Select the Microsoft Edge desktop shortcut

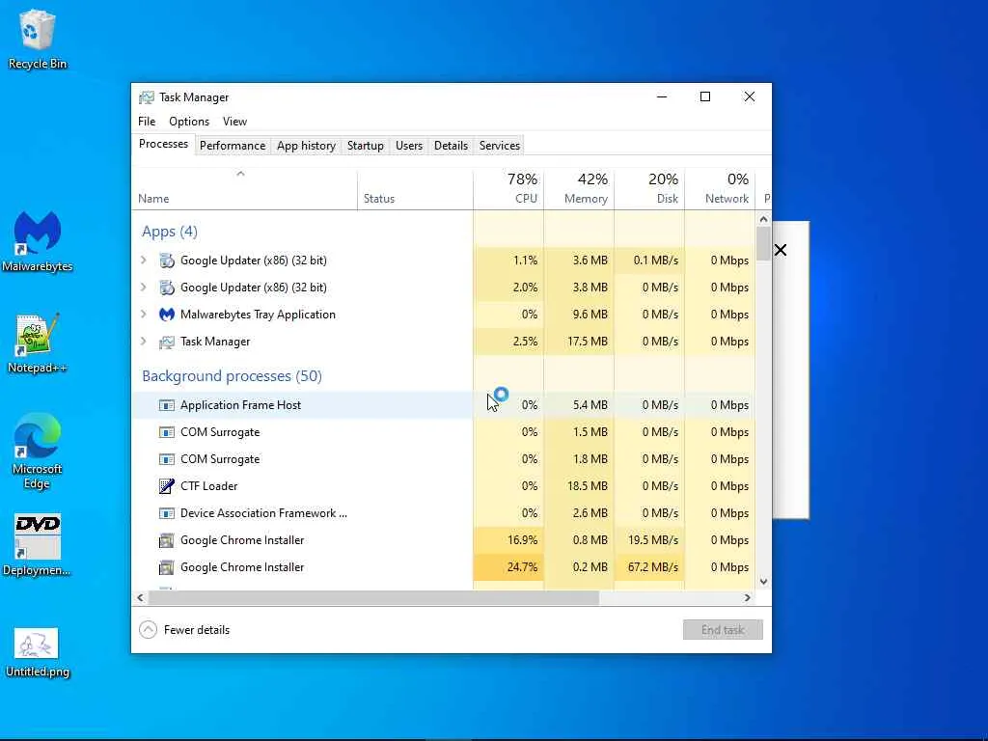click(37, 452)
